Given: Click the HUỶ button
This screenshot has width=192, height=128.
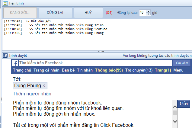Looking at the screenshot, I should tap(88, 13).
